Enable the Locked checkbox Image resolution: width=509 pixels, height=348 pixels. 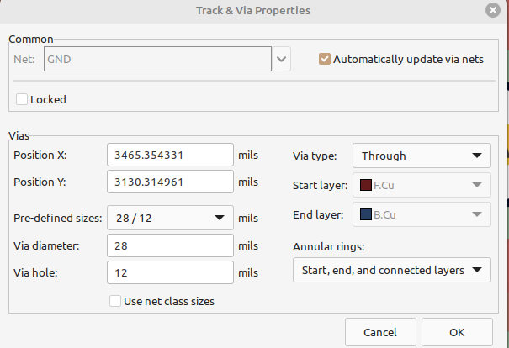[21, 99]
